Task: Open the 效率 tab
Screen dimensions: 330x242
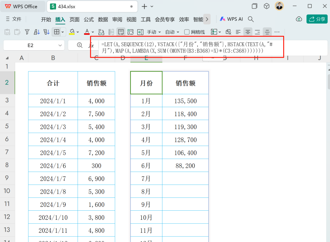Action: pos(184,19)
